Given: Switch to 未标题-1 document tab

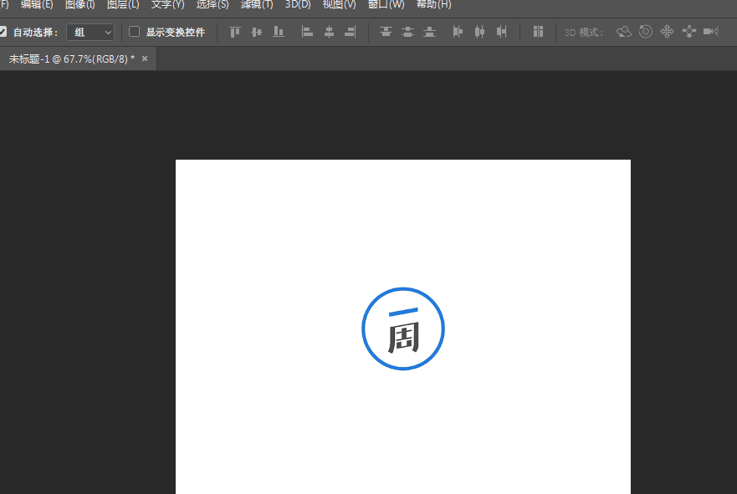Looking at the screenshot, I should [71, 59].
